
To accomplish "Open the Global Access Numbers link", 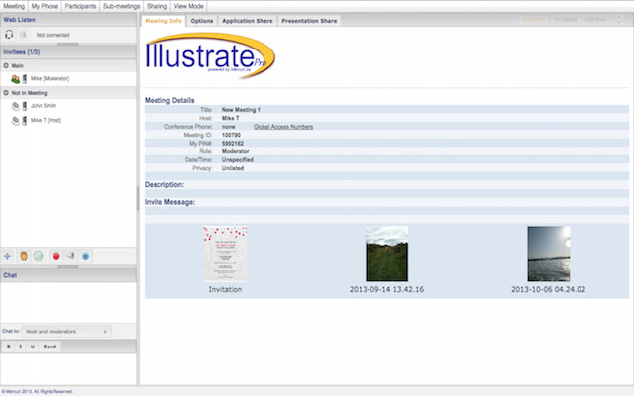I will (283, 127).
